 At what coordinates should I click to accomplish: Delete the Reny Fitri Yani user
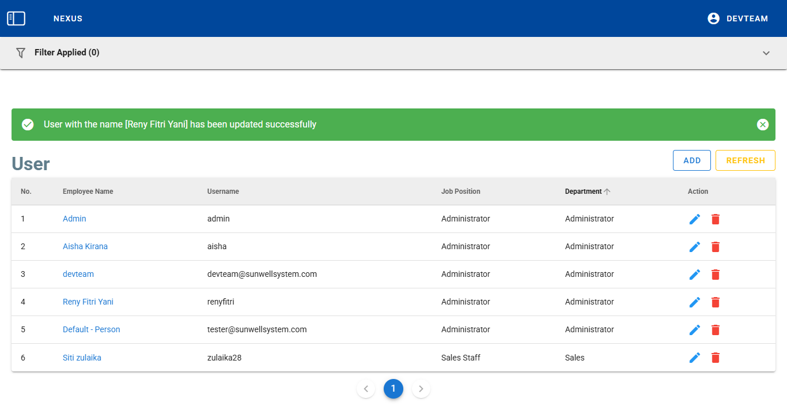pyautogui.click(x=716, y=302)
